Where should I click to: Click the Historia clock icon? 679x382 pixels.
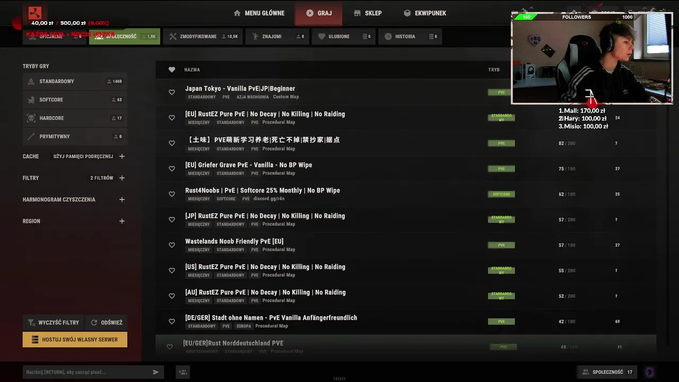point(388,37)
